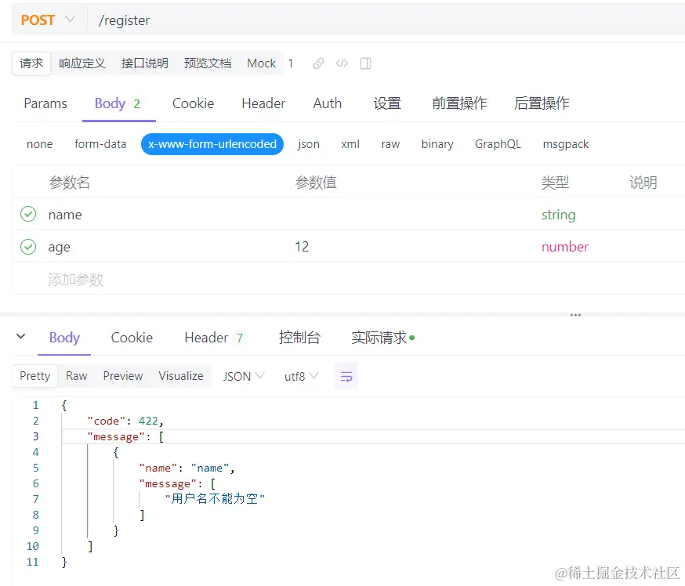Open the 前置操作 tab
Image resolution: width=685 pixels, height=586 pixels.
coord(459,103)
